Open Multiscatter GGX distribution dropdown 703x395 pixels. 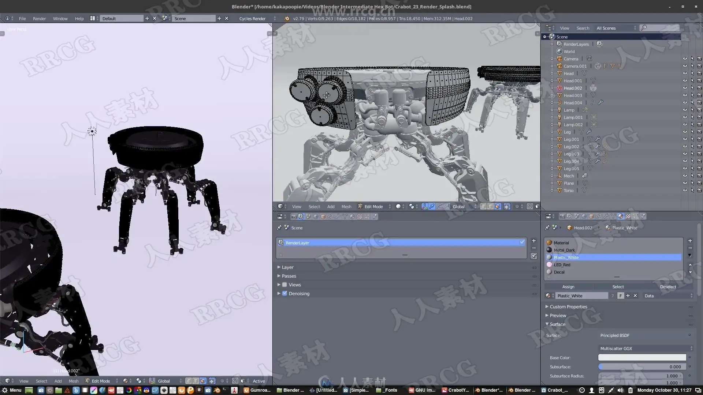tap(646, 348)
